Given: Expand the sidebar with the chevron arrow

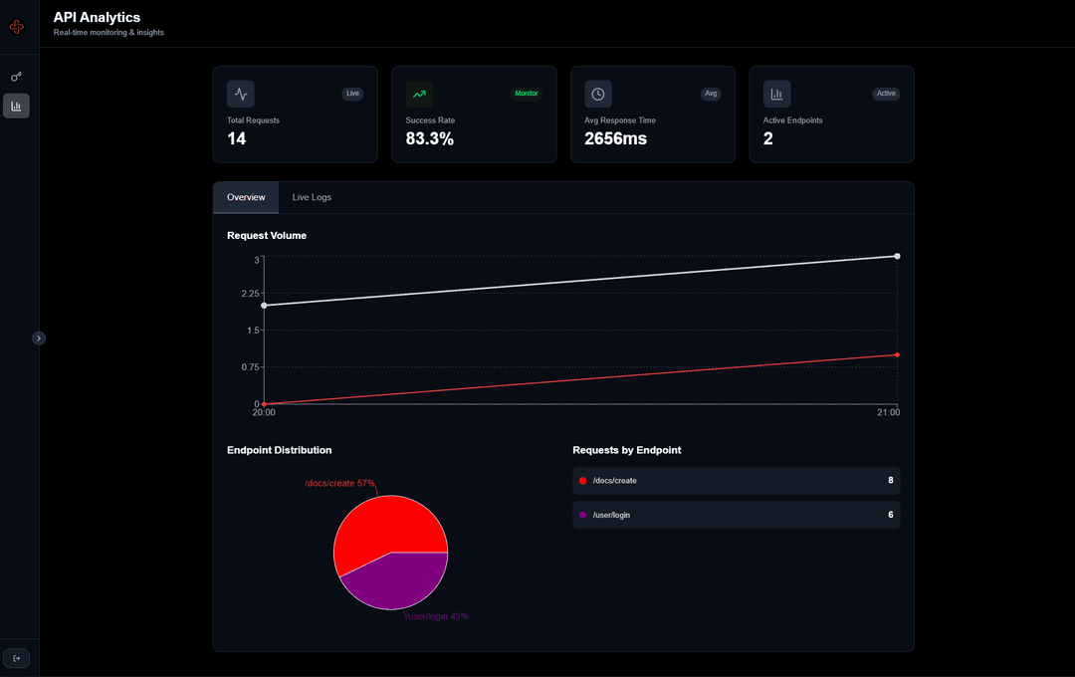Looking at the screenshot, I should pyautogui.click(x=39, y=338).
